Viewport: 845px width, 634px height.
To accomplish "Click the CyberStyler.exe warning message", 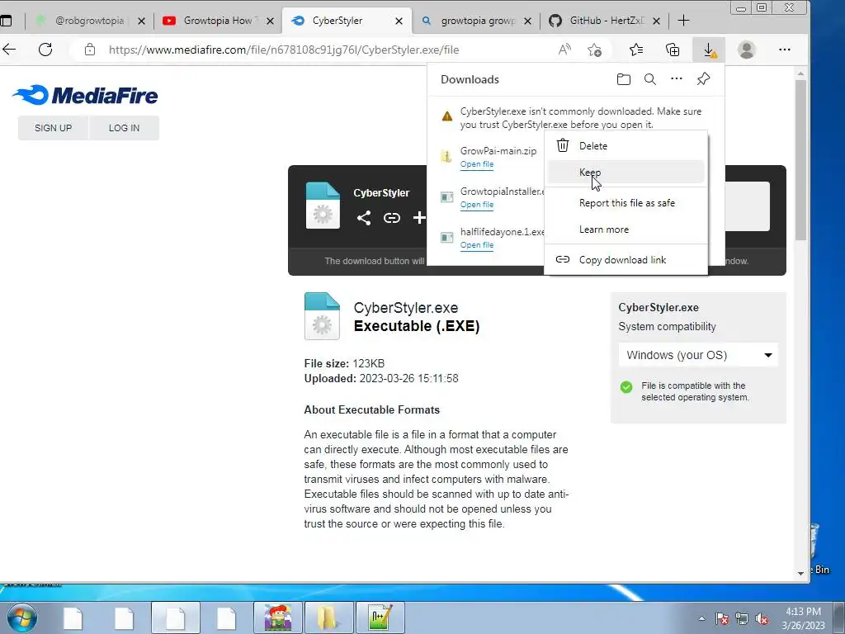I will [580, 117].
